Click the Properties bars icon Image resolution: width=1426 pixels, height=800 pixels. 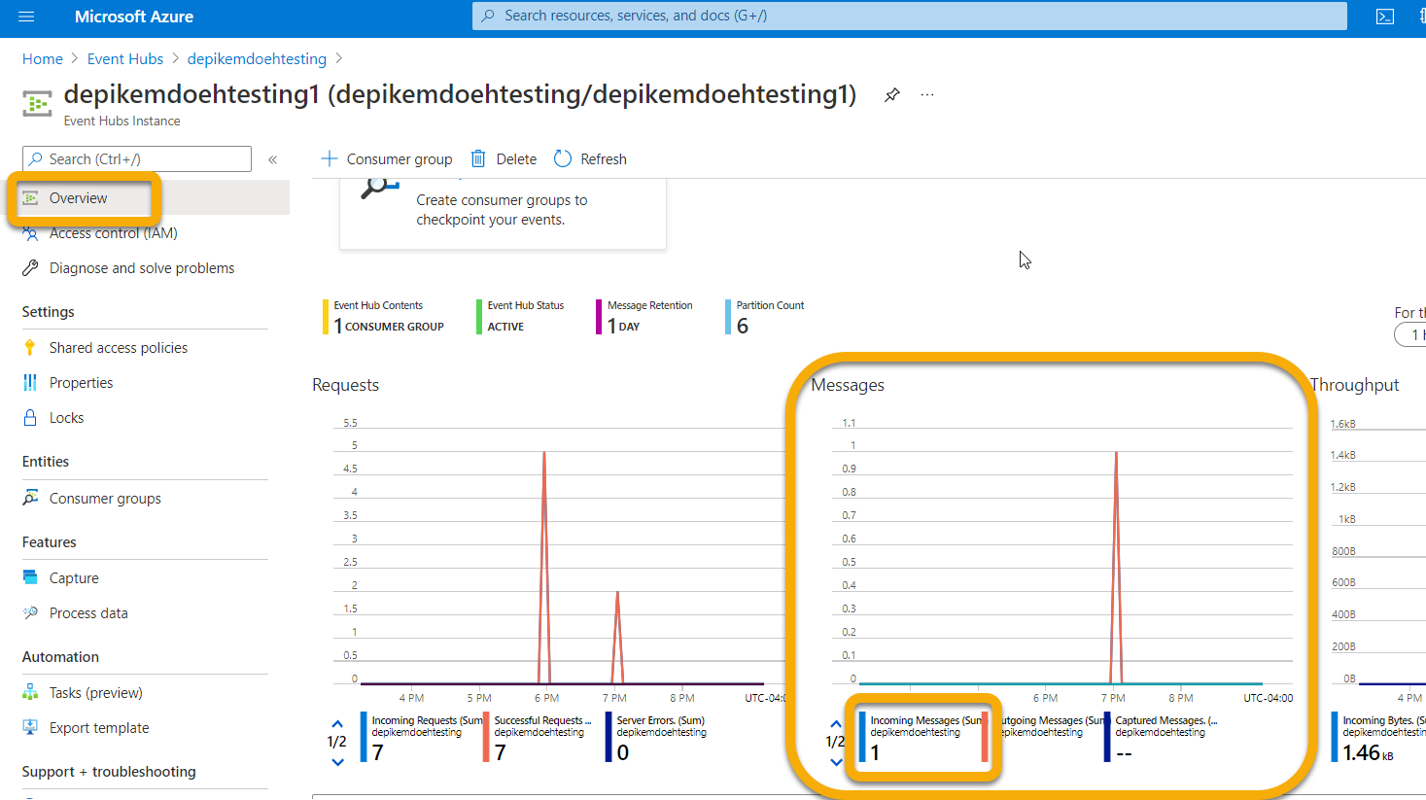coord(30,383)
